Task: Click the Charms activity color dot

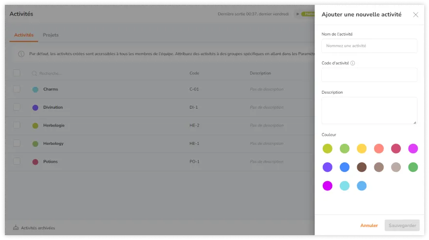Action: point(35,89)
